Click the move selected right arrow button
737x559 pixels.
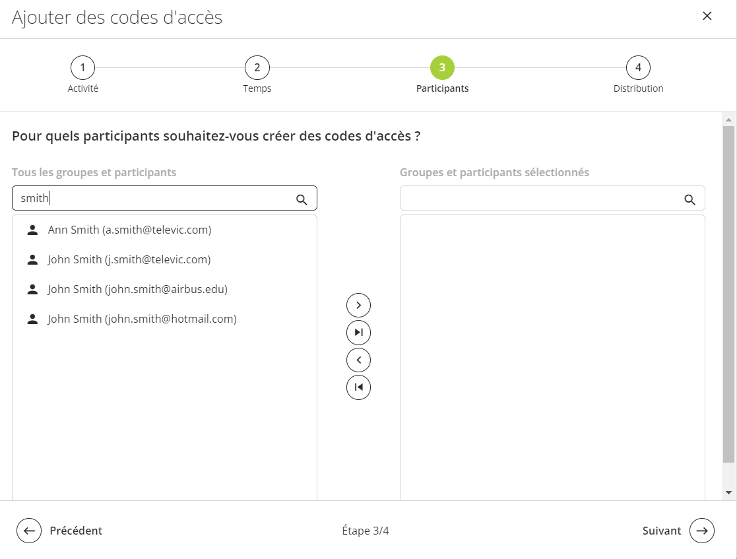pos(359,305)
